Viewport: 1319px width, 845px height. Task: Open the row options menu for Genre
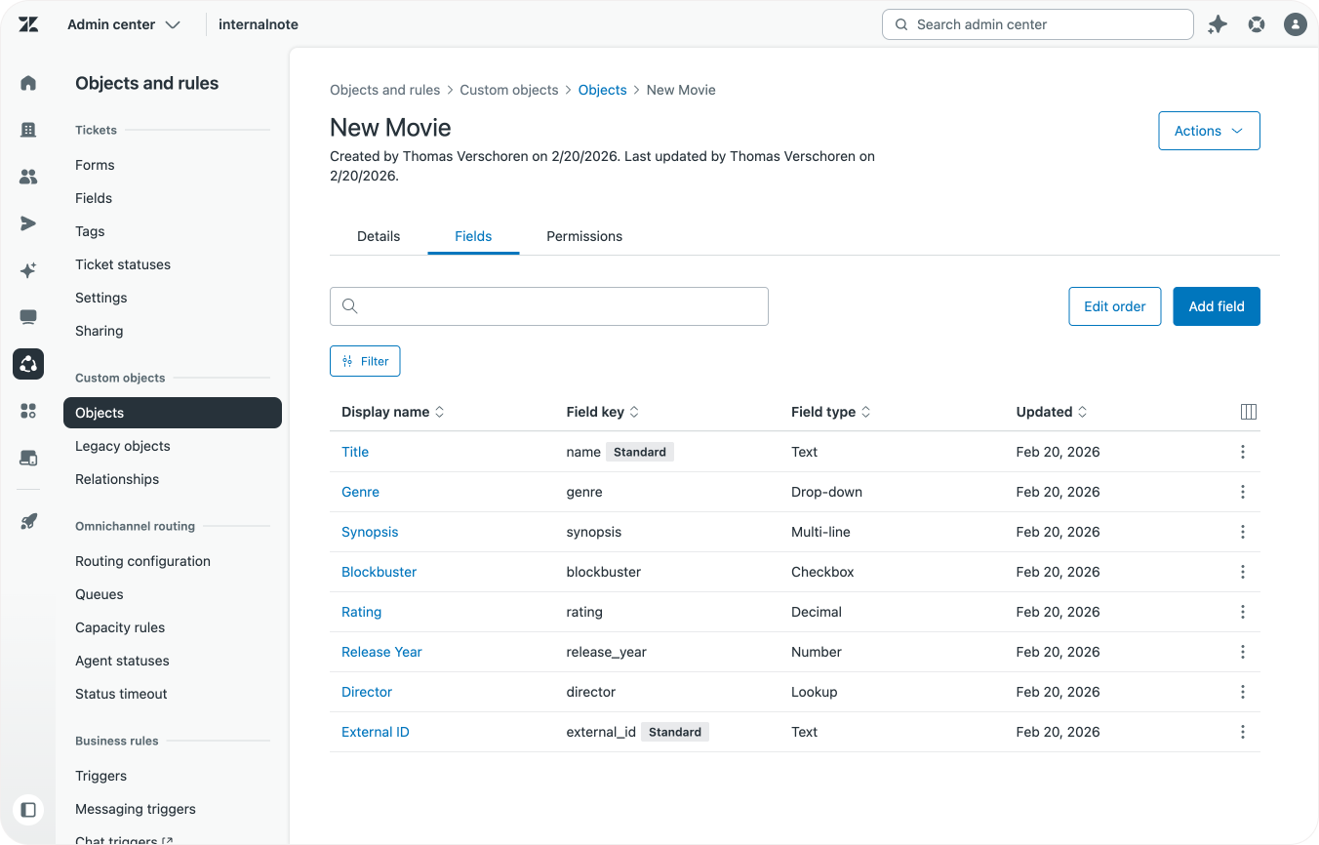1242,492
